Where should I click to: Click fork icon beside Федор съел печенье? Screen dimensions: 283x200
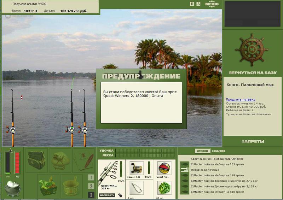[185, 170]
